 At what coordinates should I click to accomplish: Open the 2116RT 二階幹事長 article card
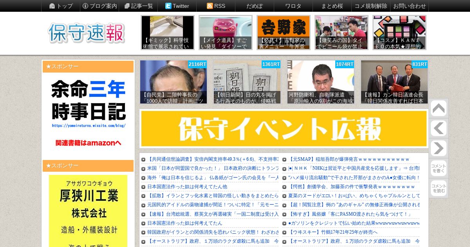(x=174, y=82)
